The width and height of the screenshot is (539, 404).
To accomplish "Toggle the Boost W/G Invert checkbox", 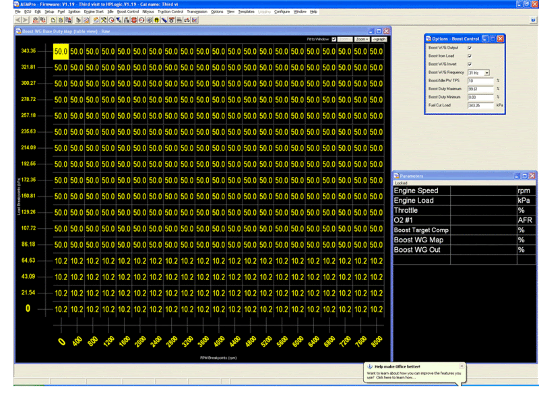I will pyautogui.click(x=470, y=64).
